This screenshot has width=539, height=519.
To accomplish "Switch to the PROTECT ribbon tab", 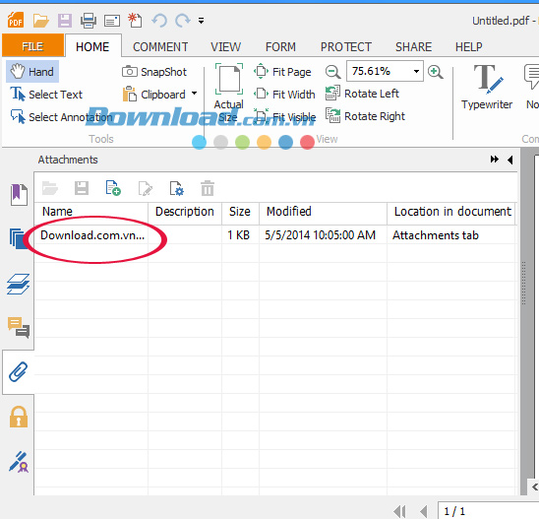I will point(346,47).
